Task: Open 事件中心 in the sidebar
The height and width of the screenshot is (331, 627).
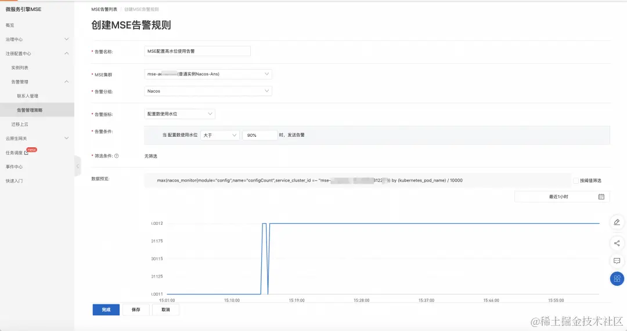Action: click(x=14, y=167)
